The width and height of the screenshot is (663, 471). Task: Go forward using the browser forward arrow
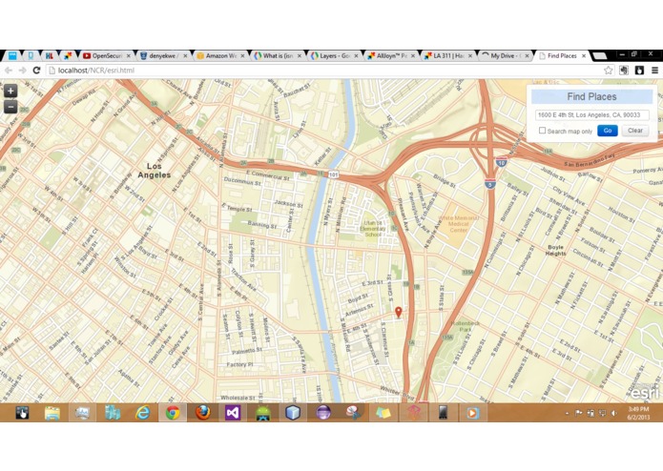[22, 71]
